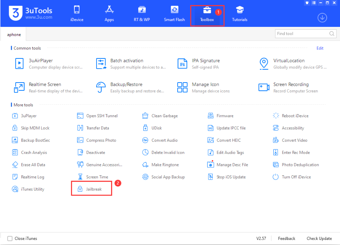Viewport: 340px width, 245px height.
Task: Click the Find tool search field
Action: tap(302, 34)
